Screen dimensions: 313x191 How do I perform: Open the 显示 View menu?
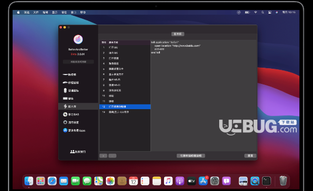tap(55, 13)
